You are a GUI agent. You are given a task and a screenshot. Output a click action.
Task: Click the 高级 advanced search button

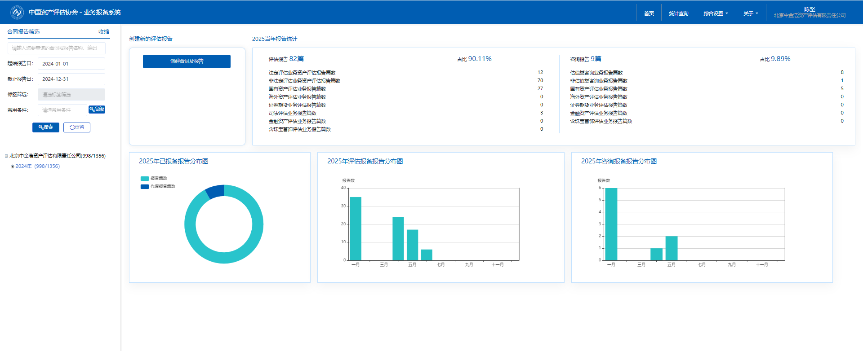click(x=97, y=109)
